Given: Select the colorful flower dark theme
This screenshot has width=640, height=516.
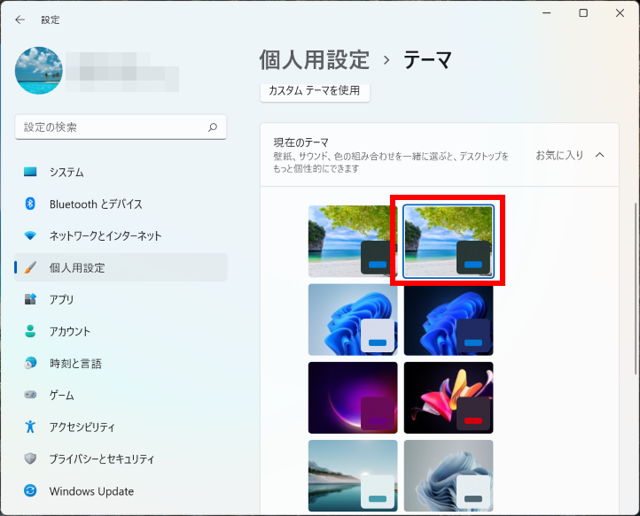Looking at the screenshot, I should pos(449,397).
